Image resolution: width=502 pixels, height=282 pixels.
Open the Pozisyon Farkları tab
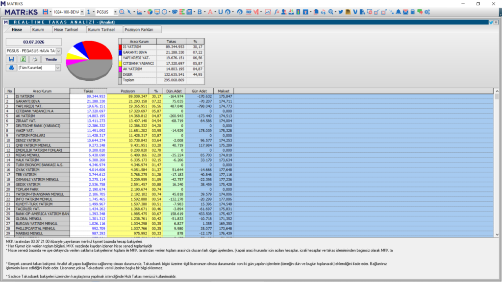[139, 29]
